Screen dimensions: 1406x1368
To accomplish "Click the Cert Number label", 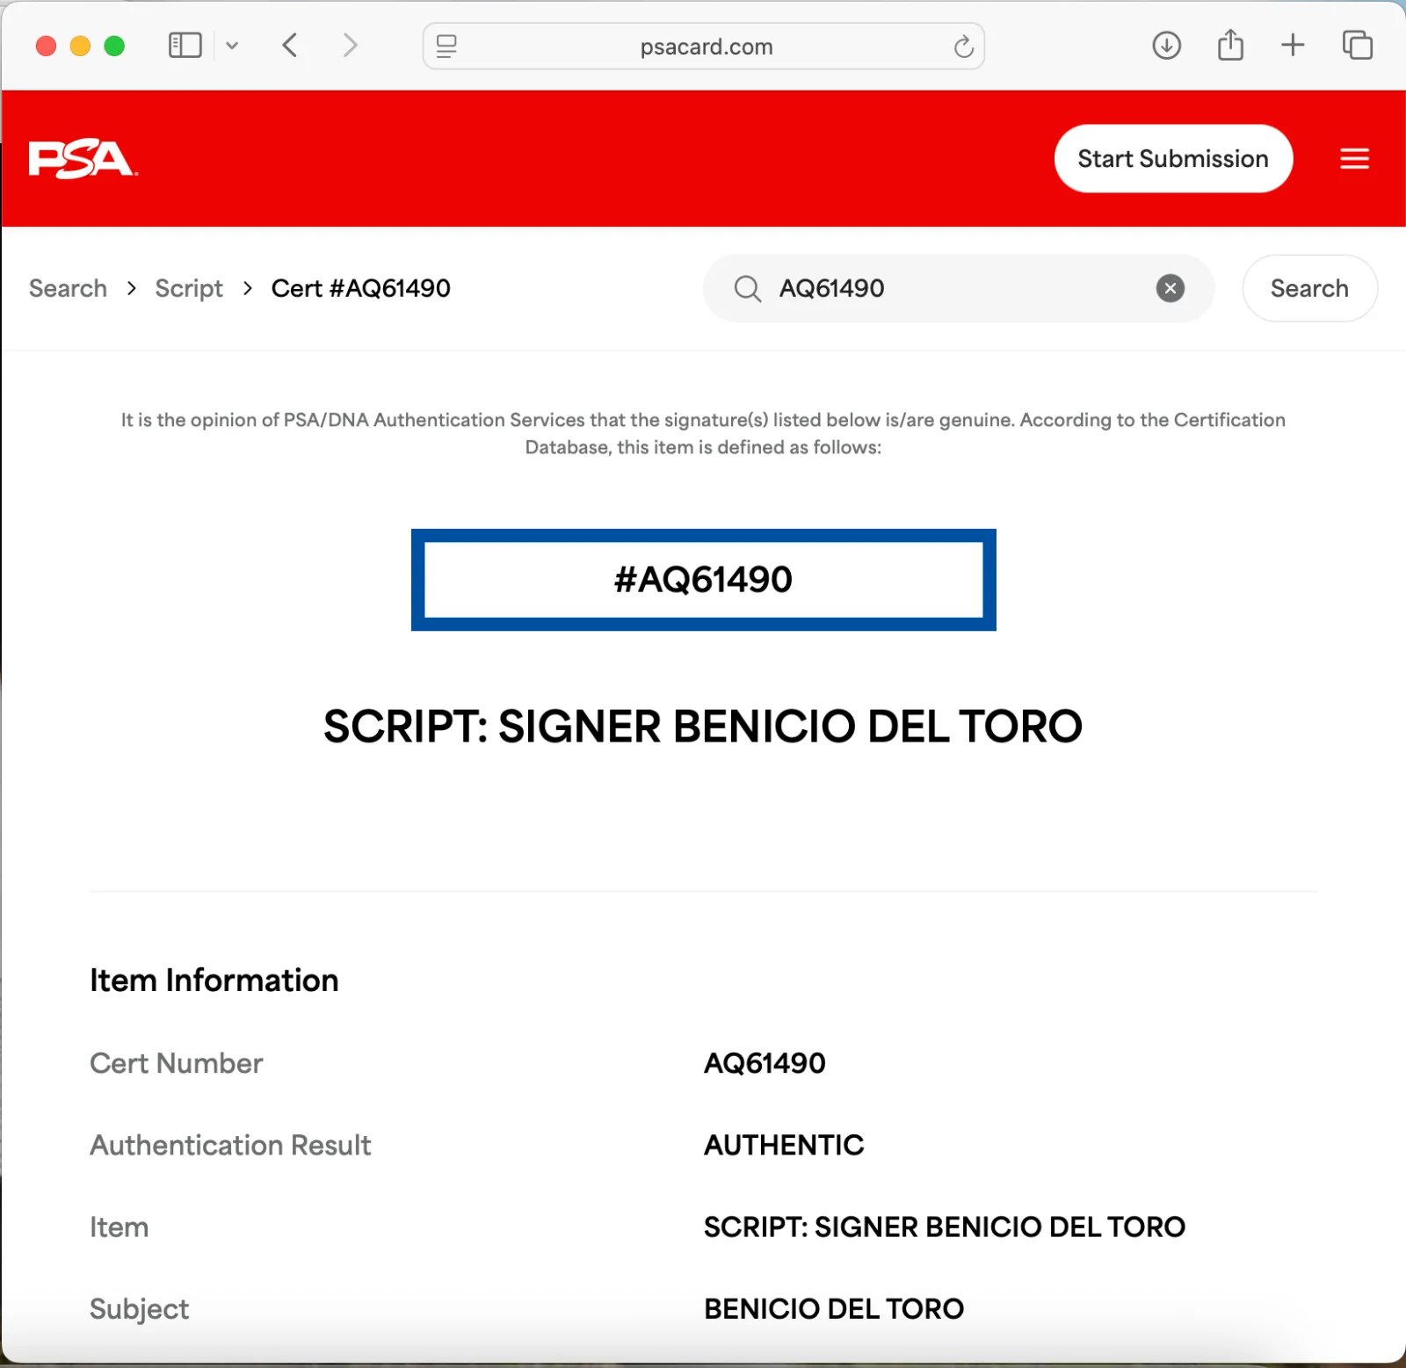I will click(176, 1063).
